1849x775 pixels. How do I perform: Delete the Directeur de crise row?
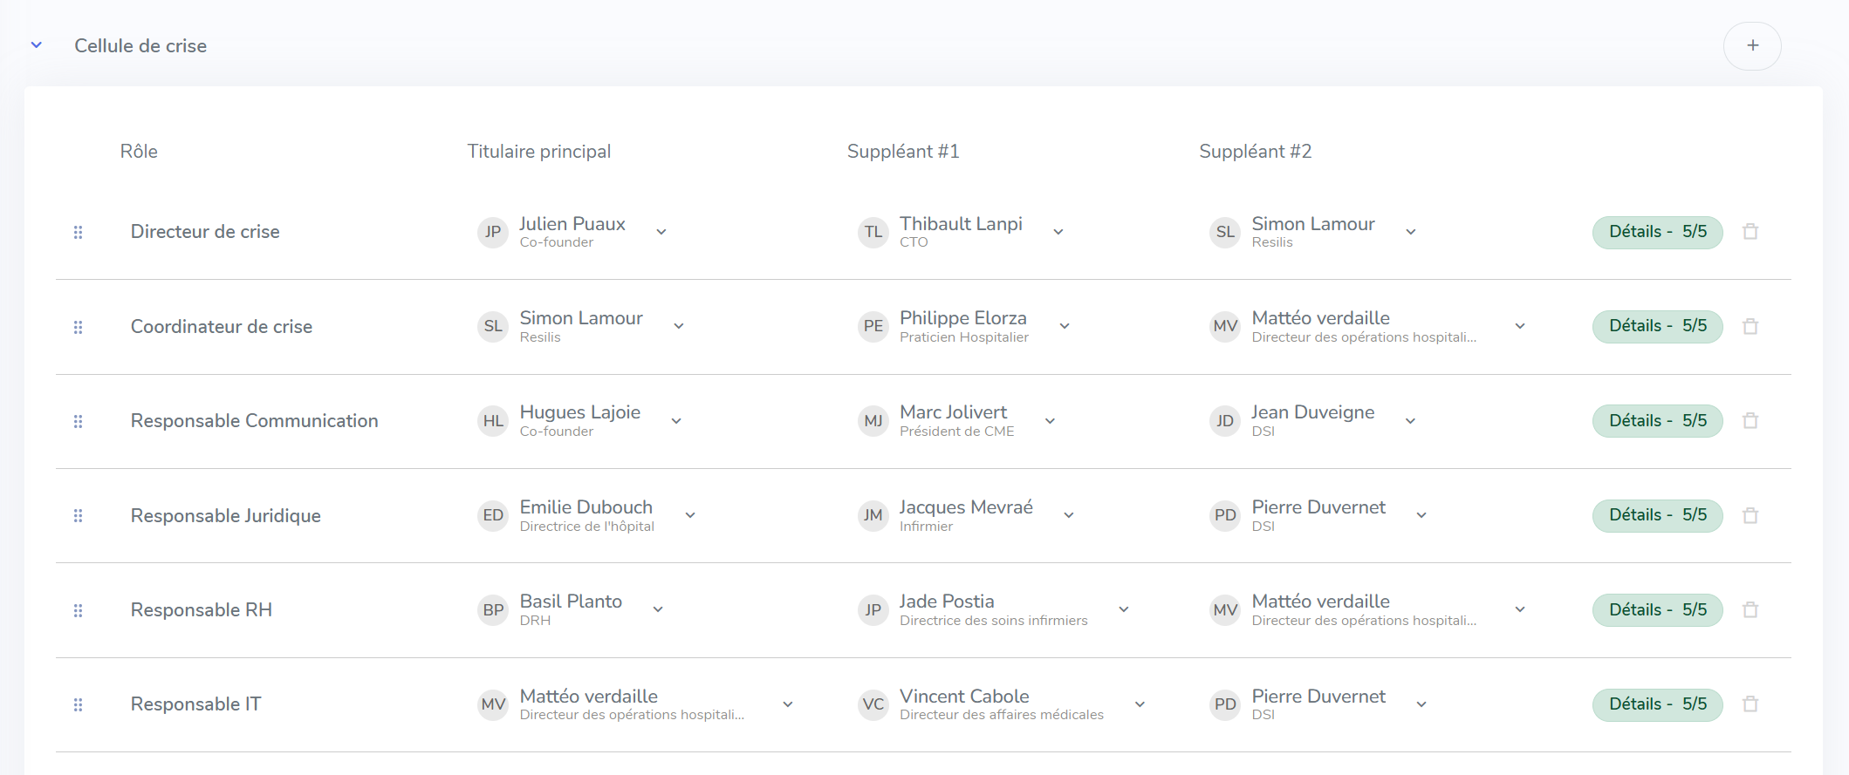coord(1750,232)
